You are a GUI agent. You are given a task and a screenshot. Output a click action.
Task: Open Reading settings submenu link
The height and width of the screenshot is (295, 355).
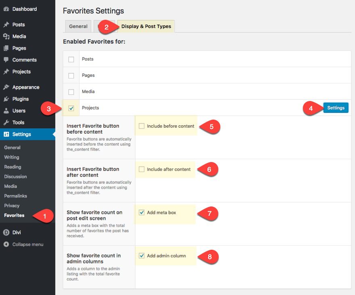coord(13,167)
